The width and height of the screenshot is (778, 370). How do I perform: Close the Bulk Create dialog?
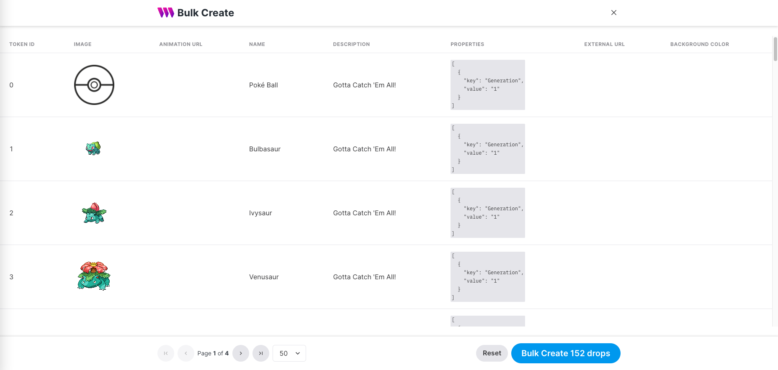tap(613, 13)
